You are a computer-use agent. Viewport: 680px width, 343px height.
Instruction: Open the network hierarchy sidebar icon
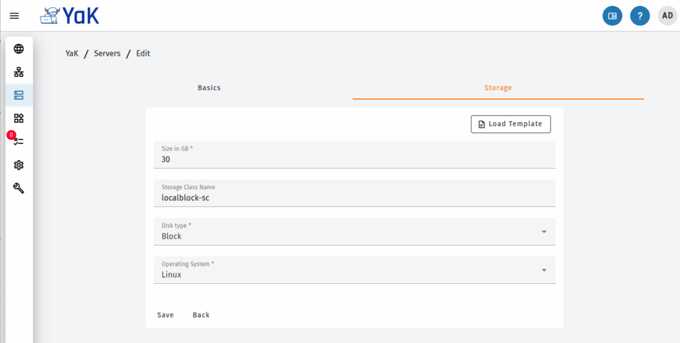pyautogui.click(x=19, y=72)
